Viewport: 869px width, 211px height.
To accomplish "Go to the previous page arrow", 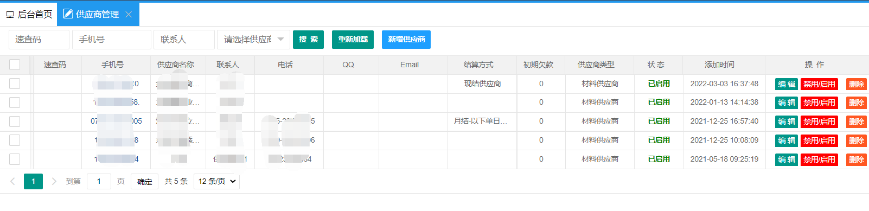I will click(x=13, y=181).
